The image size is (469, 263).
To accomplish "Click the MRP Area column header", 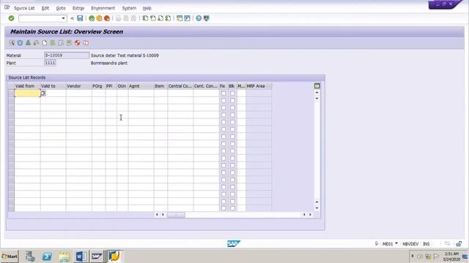I will [259, 86].
